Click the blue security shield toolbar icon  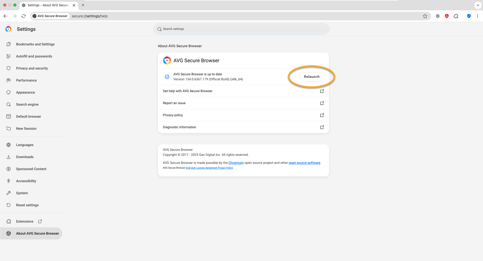[469, 16]
